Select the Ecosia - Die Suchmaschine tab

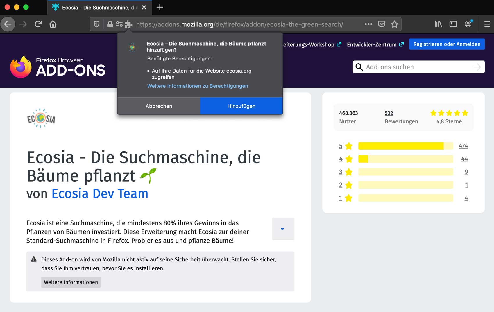click(x=99, y=8)
